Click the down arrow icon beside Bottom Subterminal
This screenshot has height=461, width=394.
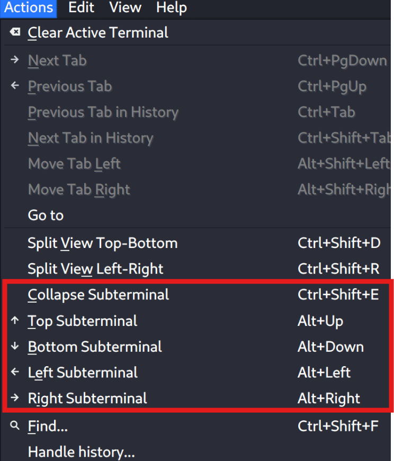tap(15, 347)
